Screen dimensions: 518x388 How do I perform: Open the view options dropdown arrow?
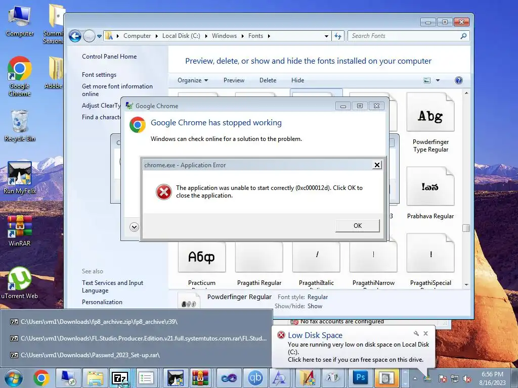[438, 80]
